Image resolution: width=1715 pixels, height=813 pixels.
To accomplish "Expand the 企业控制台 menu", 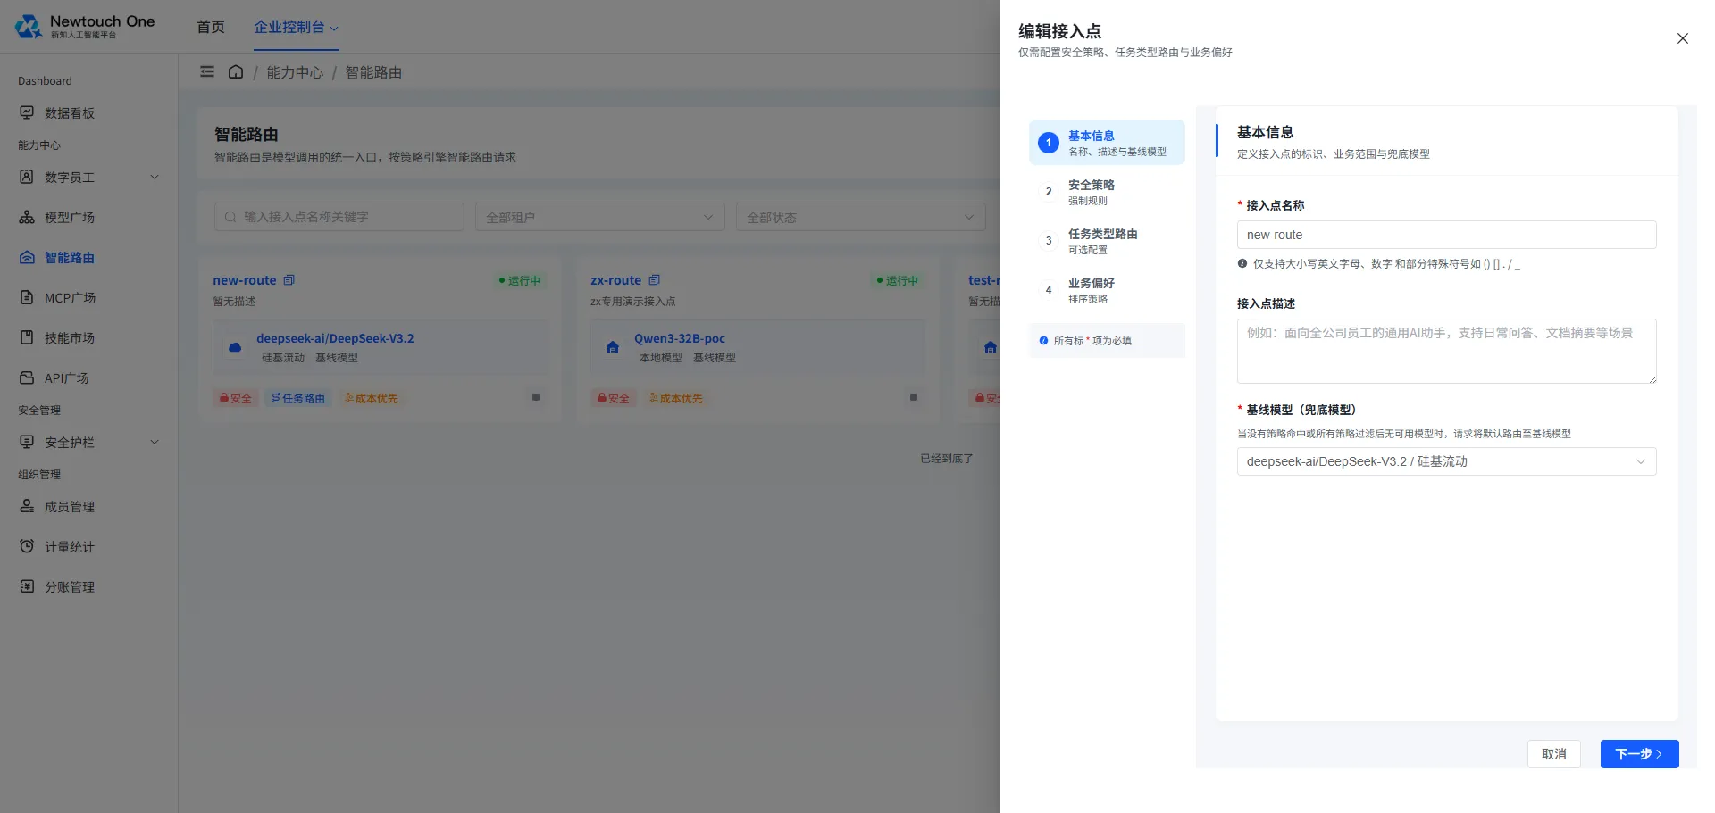I will tap(296, 27).
